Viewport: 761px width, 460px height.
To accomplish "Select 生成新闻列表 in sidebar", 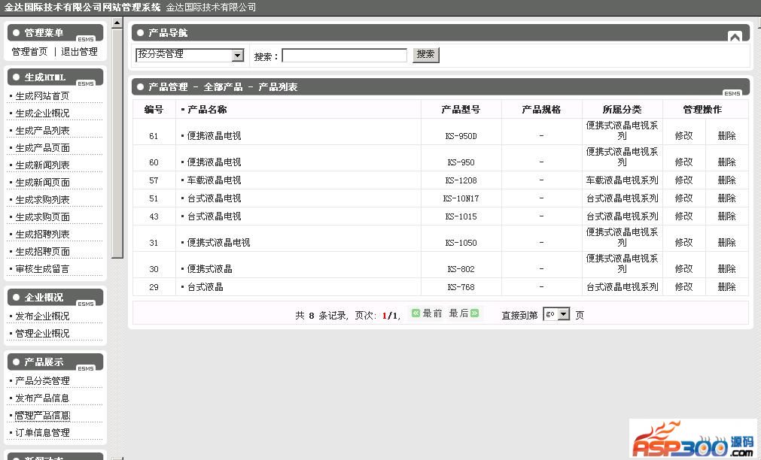I will (x=42, y=165).
